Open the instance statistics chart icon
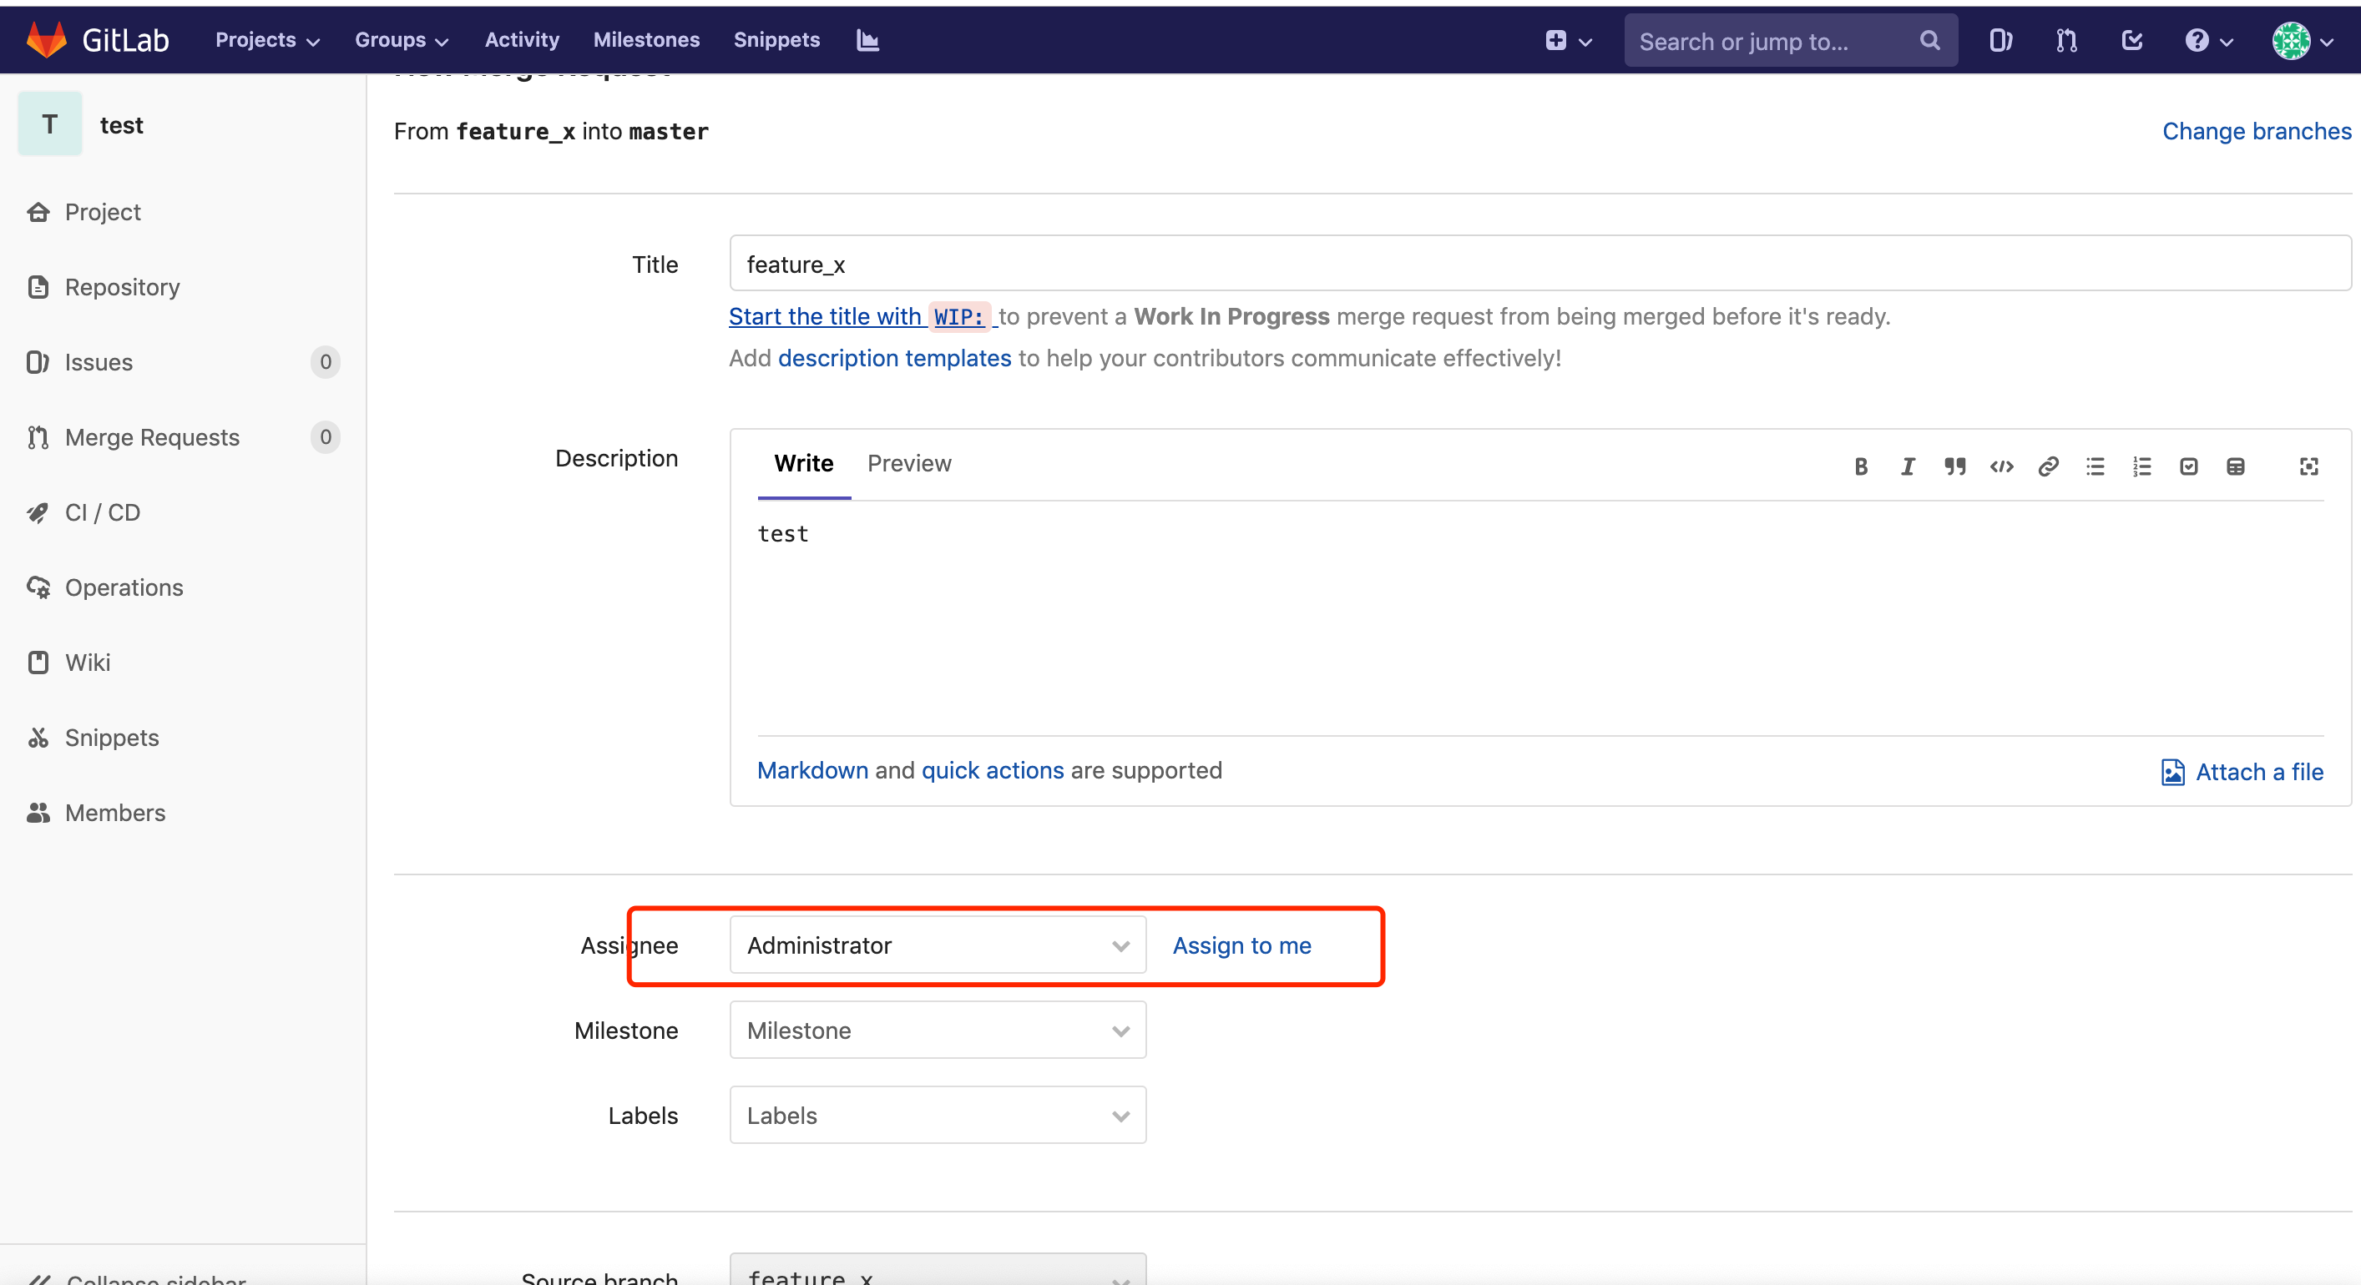This screenshot has height=1285, width=2361. tap(867, 39)
